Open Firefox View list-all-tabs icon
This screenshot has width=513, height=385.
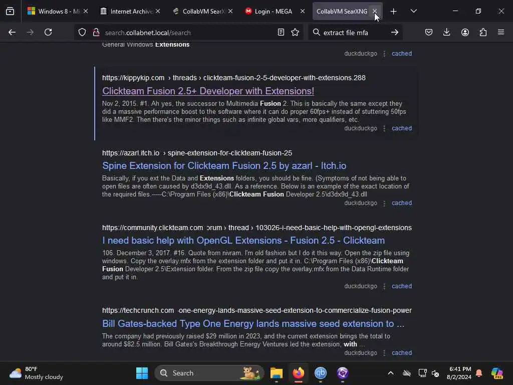[10, 12]
